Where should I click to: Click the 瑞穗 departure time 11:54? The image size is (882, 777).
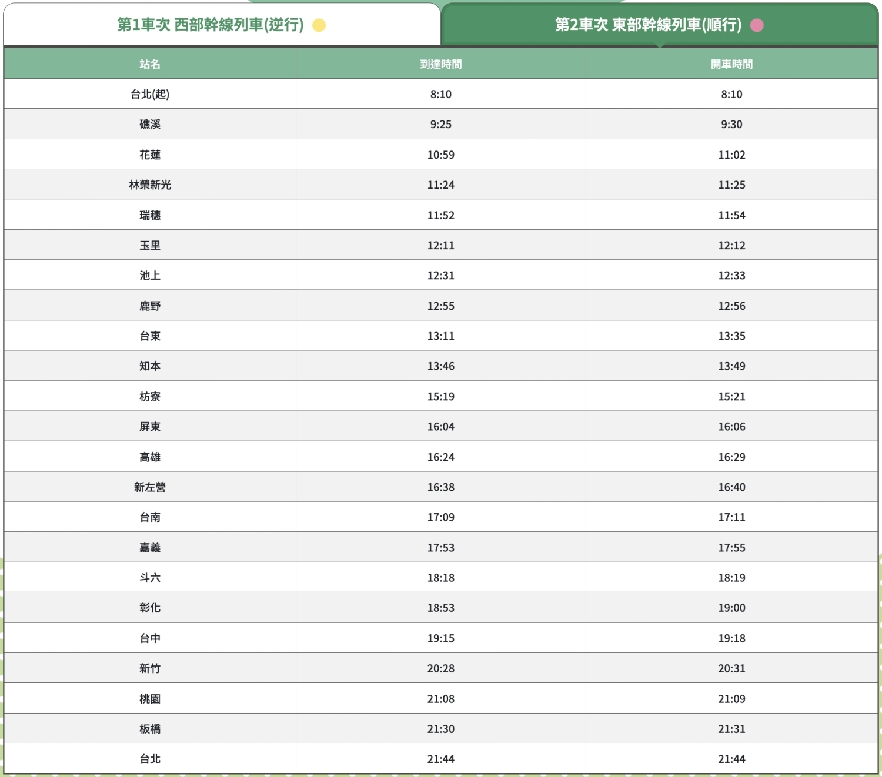[732, 215]
